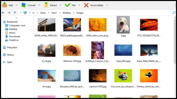Click the Extract folder icon
The image size is (177, 99).
pos(46,5)
